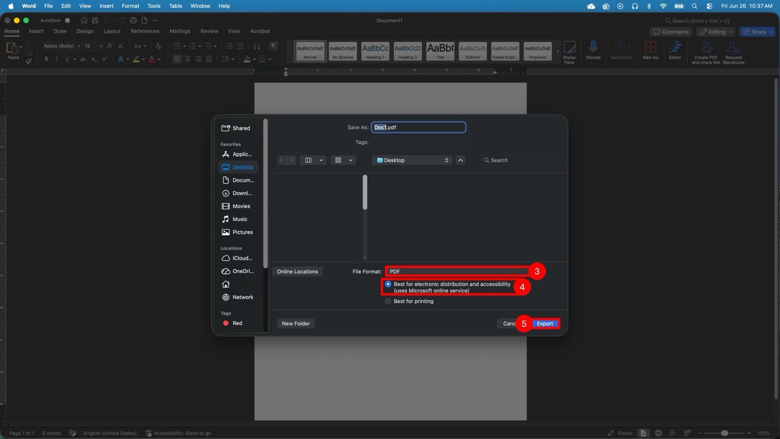This screenshot has width=780, height=439.
Task: Open the Editing mode dropdown
Action: coord(716,32)
